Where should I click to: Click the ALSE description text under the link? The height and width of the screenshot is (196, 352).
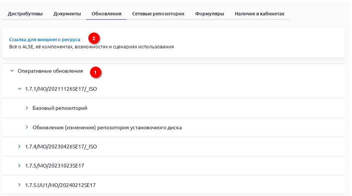pos(91,47)
